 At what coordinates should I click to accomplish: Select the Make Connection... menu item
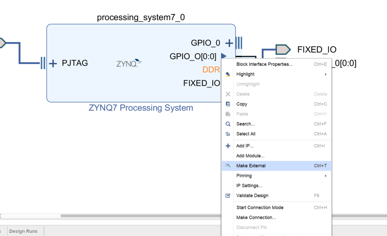click(256, 217)
